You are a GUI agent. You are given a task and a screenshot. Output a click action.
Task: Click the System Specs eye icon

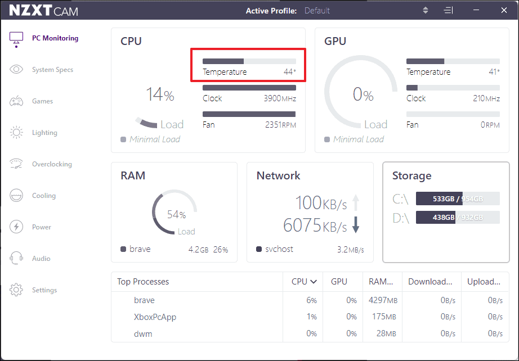[16, 69]
